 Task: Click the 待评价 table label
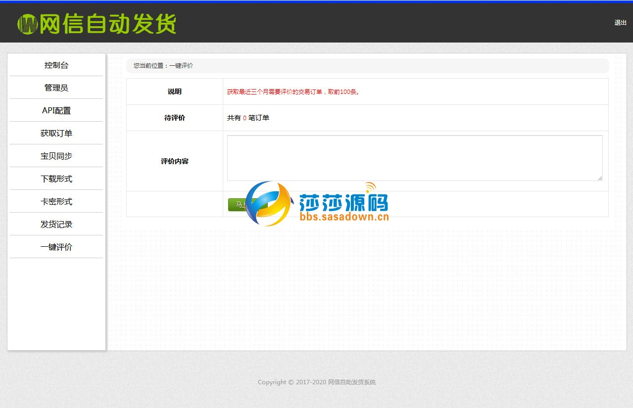point(175,118)
